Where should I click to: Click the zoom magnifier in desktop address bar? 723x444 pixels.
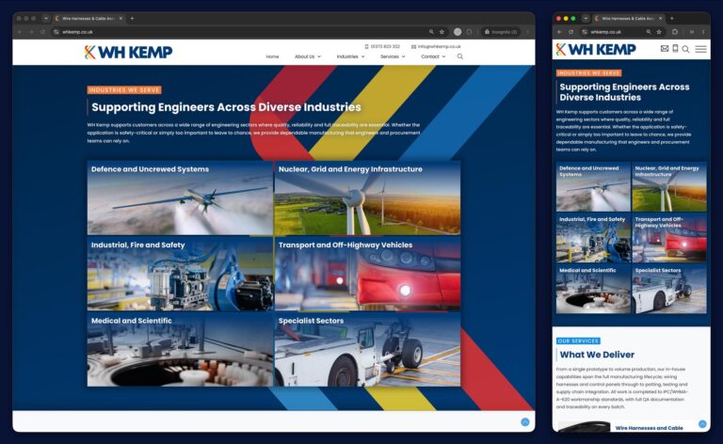point(431,32)
